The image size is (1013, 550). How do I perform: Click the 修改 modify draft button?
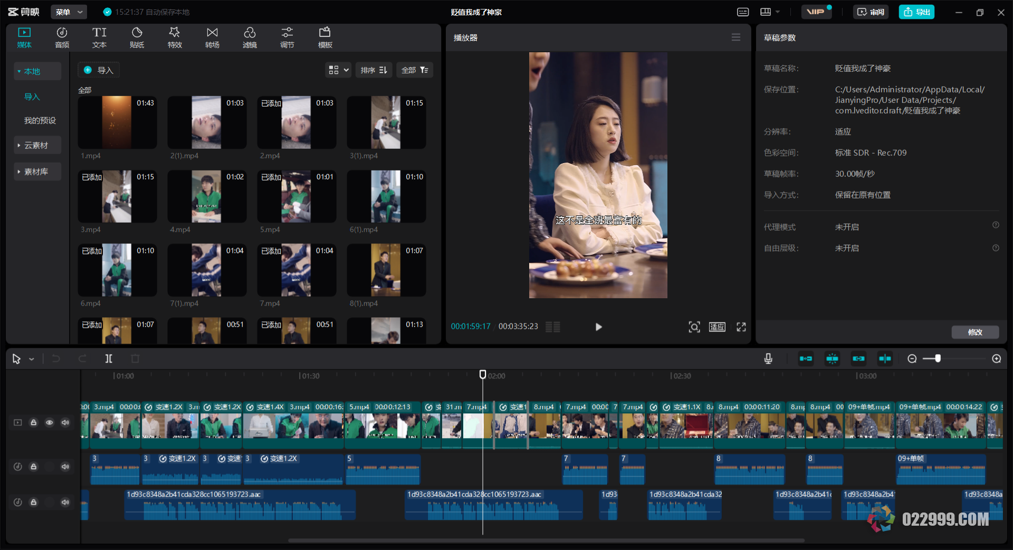(975, 332)
